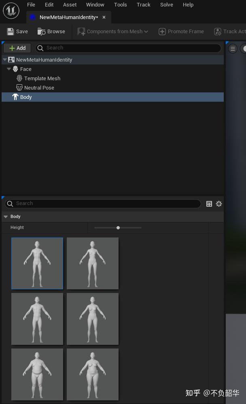The width and height of the screenshot is (246, 404).
Task: Open the File menu
Action: 31,4
